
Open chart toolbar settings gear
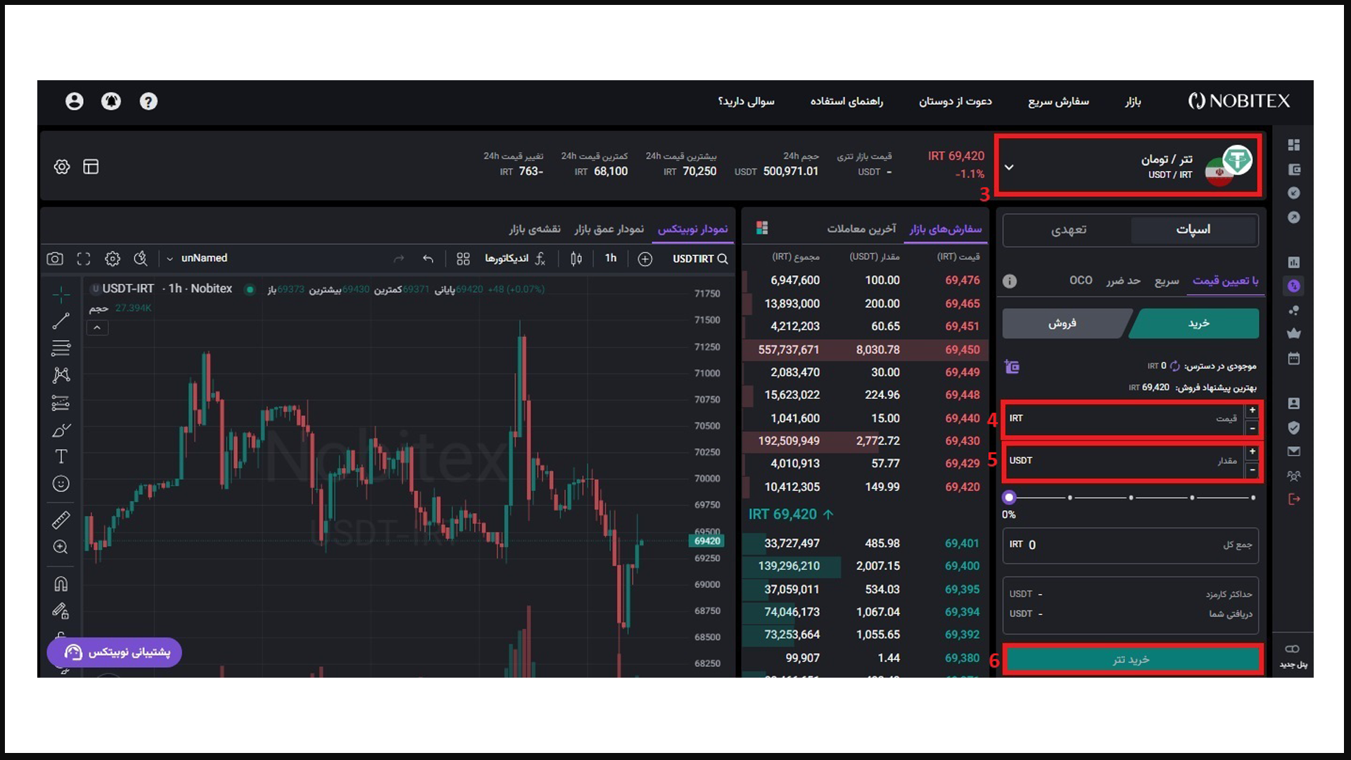click(x=113, y=259)
